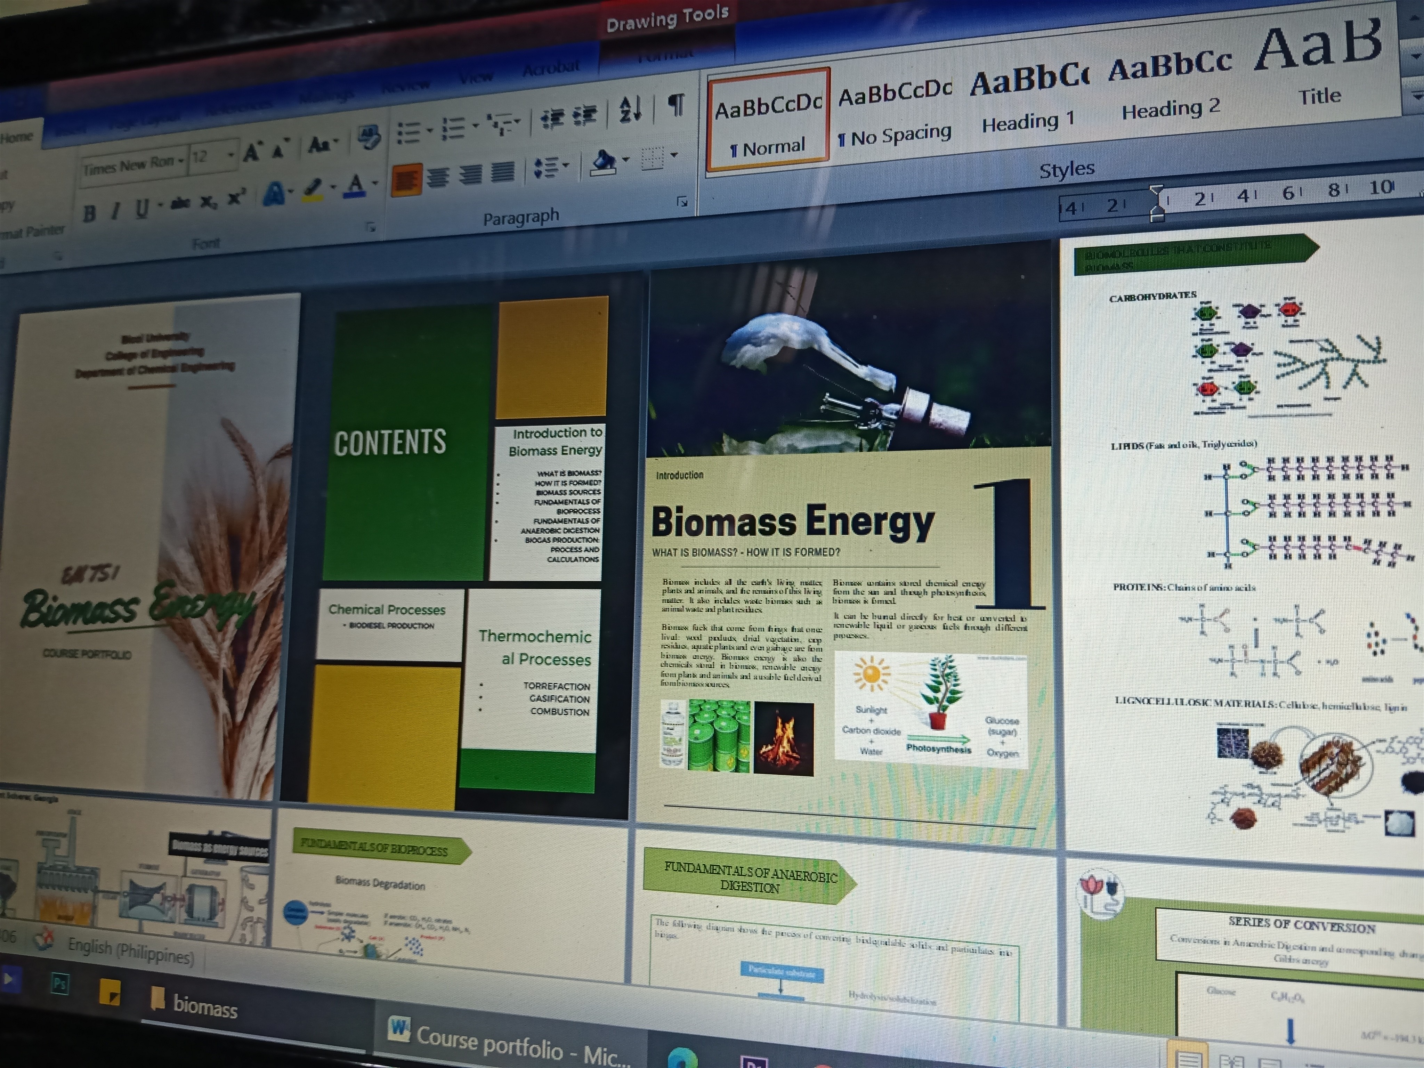Toggle Bold formatting
This screenshot has width=1424, height=1068.
tap(89, 213)
